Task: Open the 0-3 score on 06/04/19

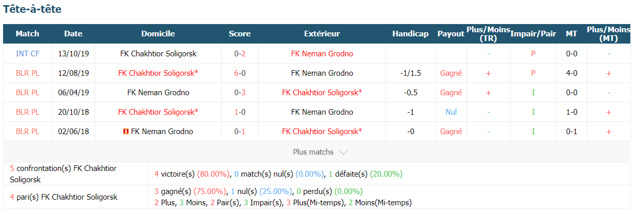Action: coord(240,93)
